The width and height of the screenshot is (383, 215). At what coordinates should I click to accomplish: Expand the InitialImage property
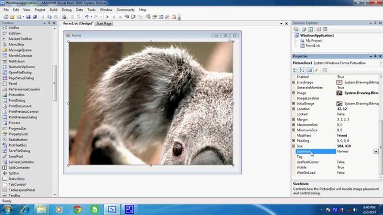(x=294, y=103)
